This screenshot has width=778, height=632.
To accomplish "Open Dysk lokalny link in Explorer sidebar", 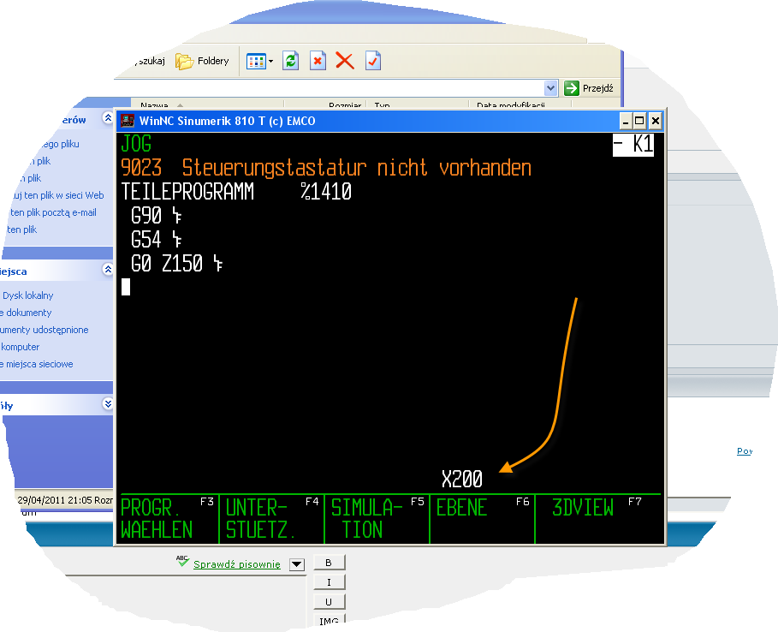I will coord(27,295).
